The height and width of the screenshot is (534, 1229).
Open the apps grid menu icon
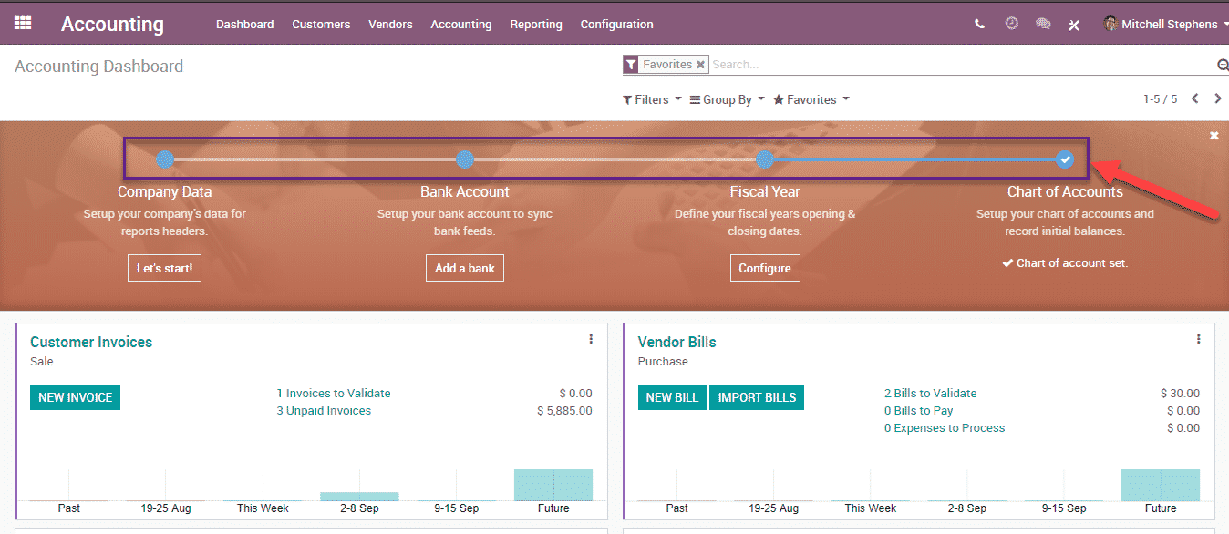pos(23,24)
